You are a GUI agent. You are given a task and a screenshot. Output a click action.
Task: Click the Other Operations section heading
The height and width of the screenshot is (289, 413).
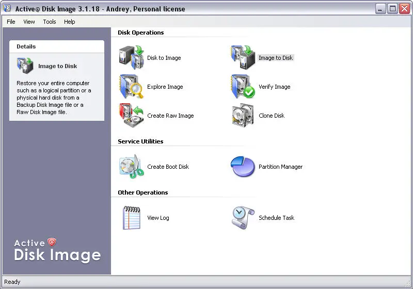coord(143,192)
